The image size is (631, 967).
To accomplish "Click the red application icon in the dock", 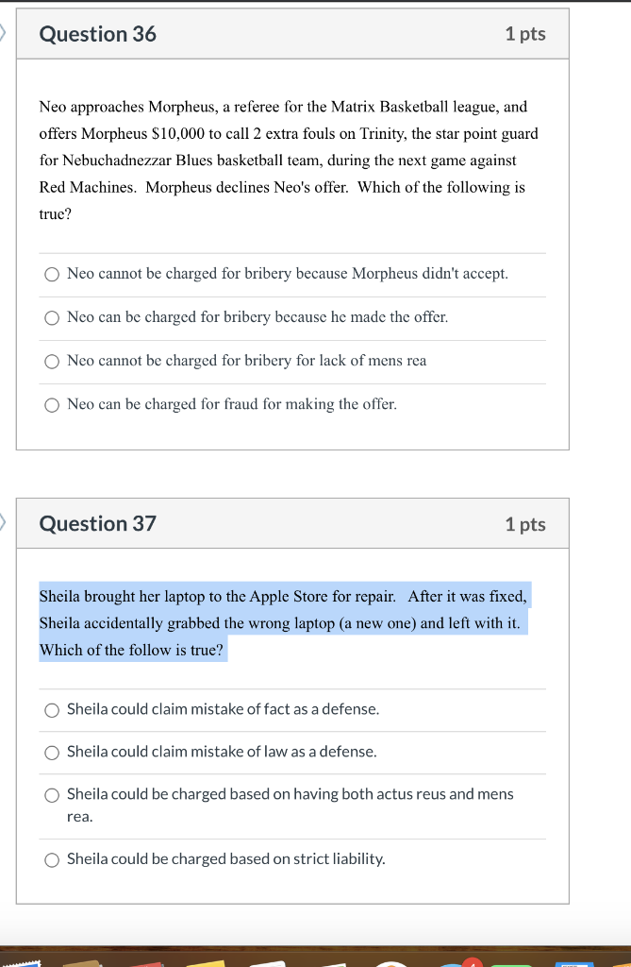I will [x=146, y=961].
